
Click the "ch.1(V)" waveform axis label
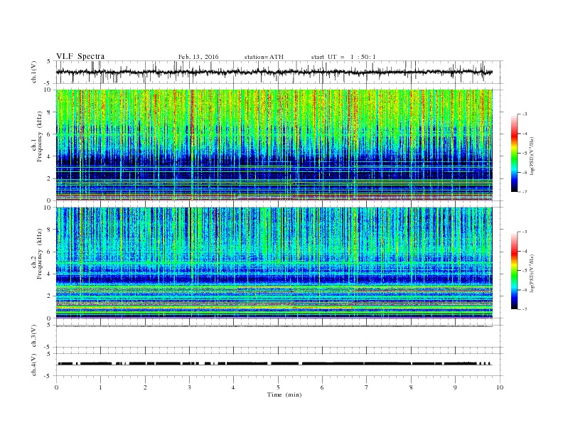click(x=33, y=72)
